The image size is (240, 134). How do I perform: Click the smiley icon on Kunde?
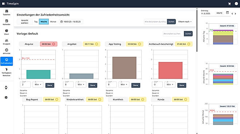(x=186, y=99)
